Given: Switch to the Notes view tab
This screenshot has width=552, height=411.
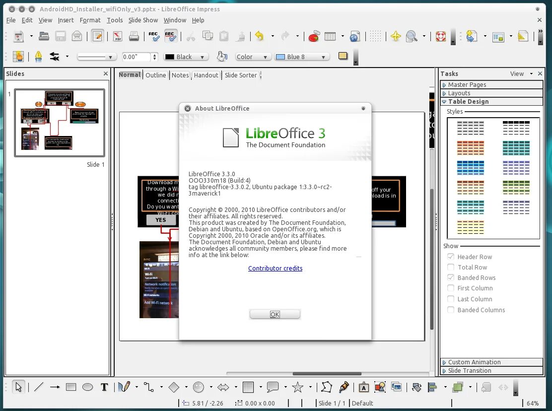Looking at the screenshot, I should point(180,75).
